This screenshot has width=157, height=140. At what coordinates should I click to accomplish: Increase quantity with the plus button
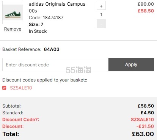[101, 5]
